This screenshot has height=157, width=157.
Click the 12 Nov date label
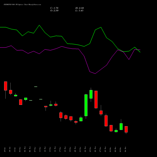pyautogui.click(x=45, y=149)
